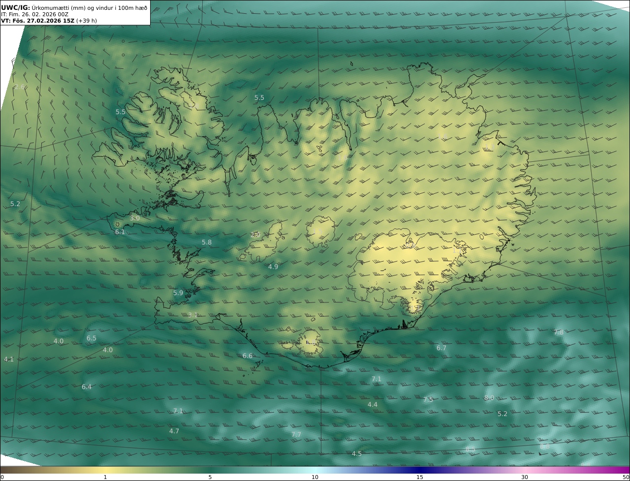Click the 6.7 value label offshore
Viewport: 630px width, 481px height.
(x=441, y=348)
